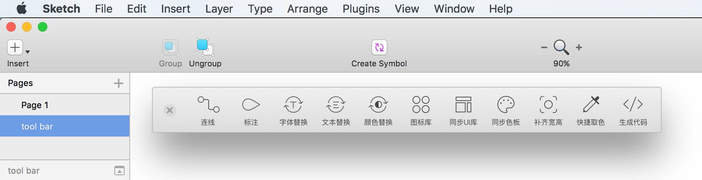The width and height of the screenshot is (702, 180).
Task: Expand the Insert dropdown arrow
Action: click(28, 52)
